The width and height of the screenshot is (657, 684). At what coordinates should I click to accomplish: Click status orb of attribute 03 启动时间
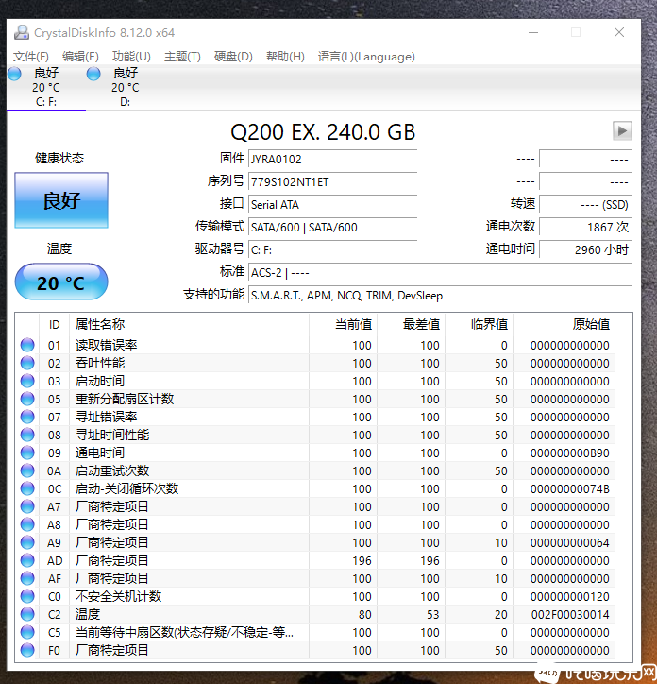pos(27,381)
